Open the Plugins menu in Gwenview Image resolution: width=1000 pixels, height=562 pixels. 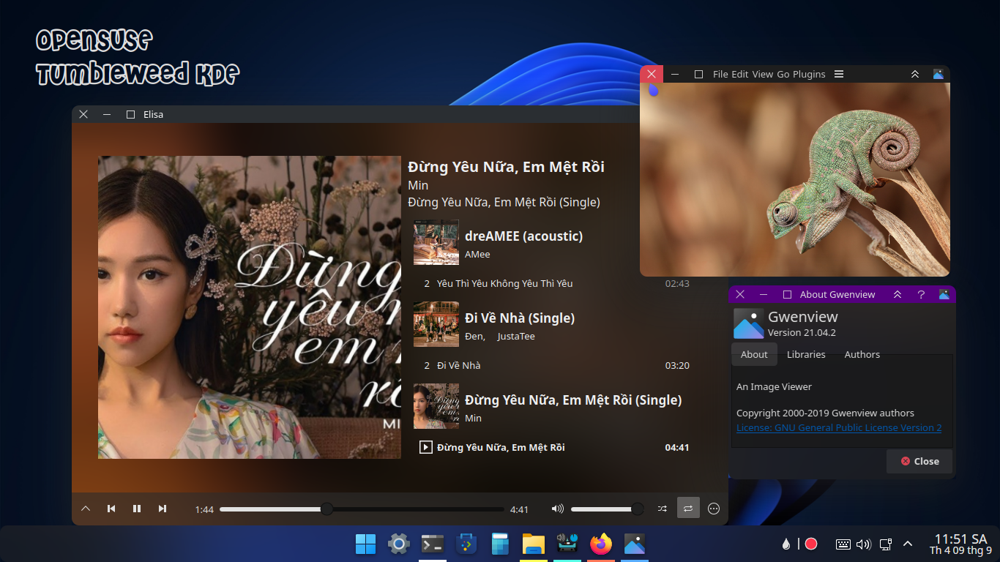click(809, 74)
